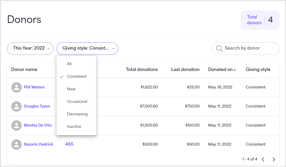Click Douglas Tyson's May. 11, 2022 date
This screenshot has width=286, height=167.
click(x=219, y=106)
